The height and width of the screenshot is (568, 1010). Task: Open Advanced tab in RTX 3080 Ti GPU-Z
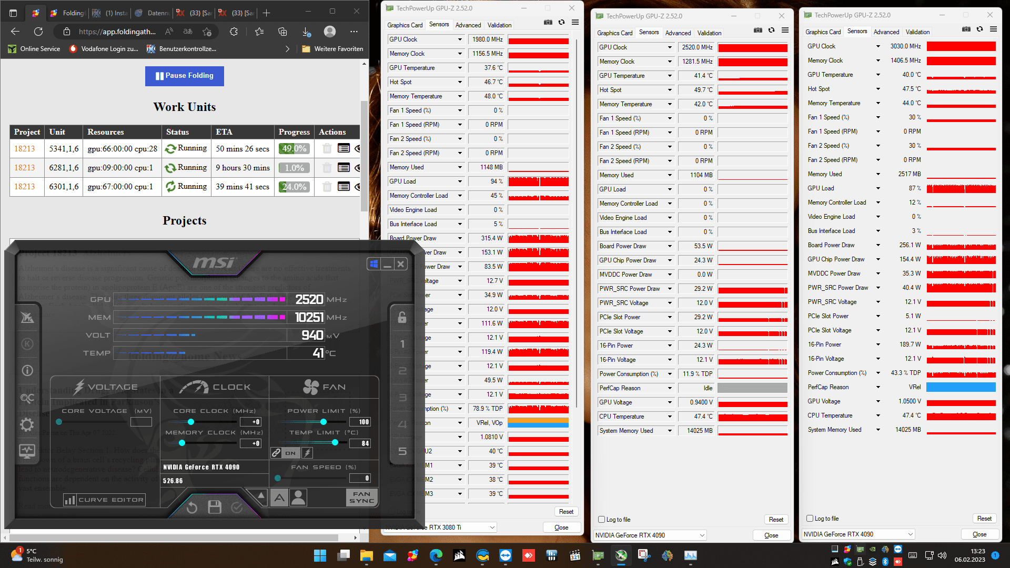468,25
